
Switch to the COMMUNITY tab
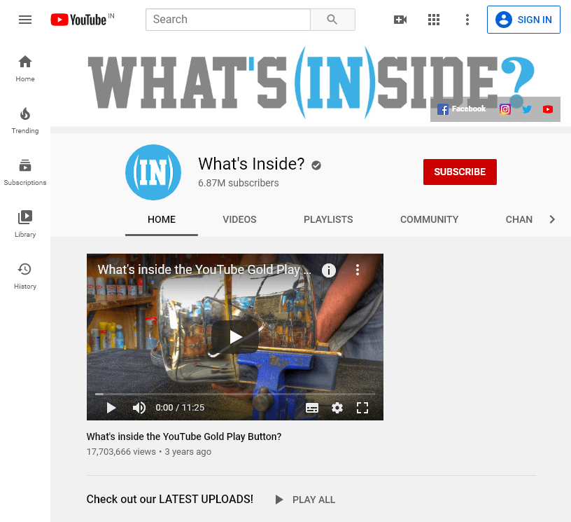pos(430,219)
